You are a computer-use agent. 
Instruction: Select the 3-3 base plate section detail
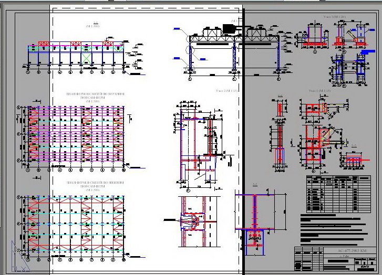[355, 160]
